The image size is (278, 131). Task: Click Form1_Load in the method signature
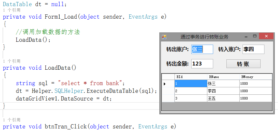tap(61, 17)
